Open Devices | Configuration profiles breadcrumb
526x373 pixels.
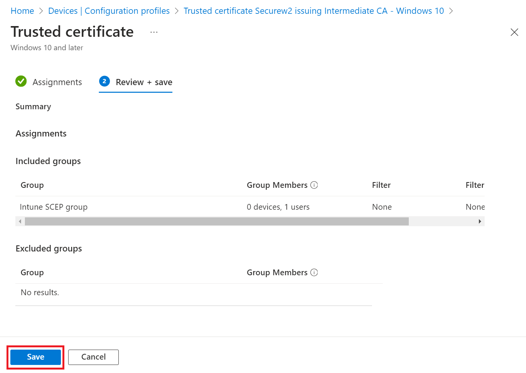pos(109,11)
